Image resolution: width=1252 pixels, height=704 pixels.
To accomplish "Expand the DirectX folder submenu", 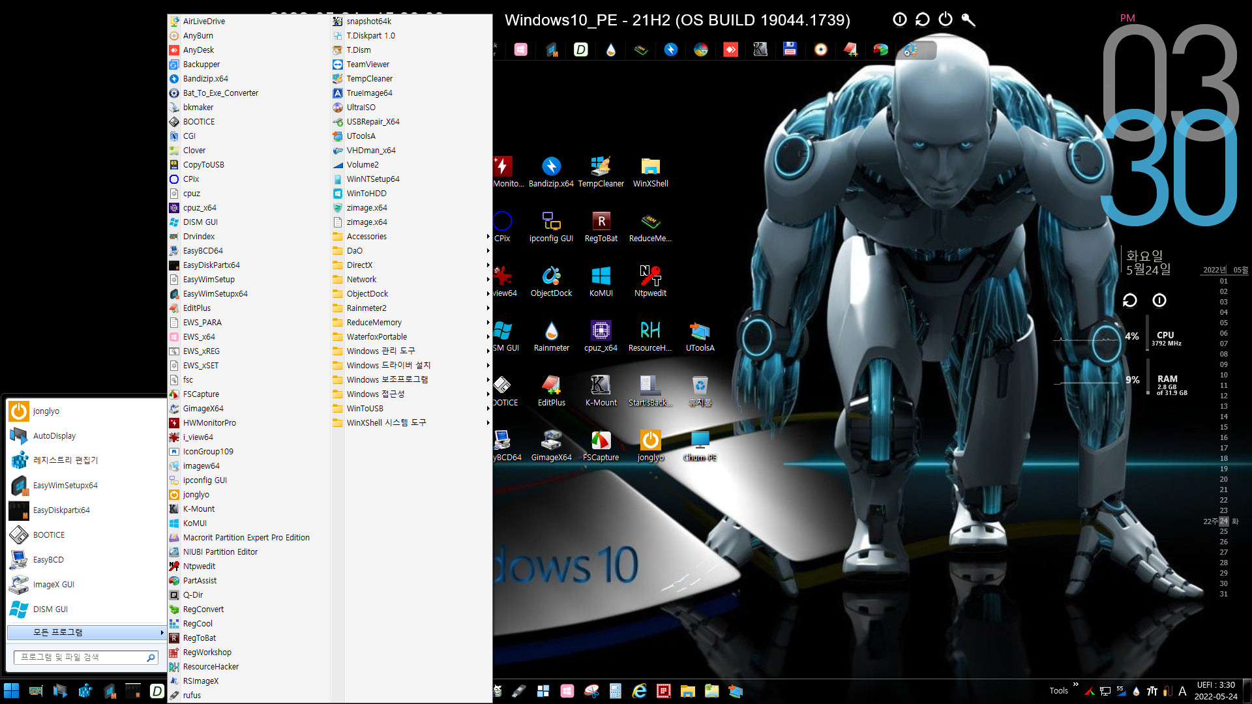I will (x=411, y=265).
